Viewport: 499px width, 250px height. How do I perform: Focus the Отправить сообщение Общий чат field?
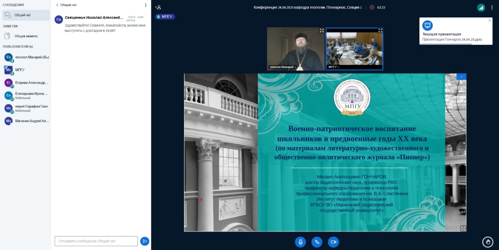pyautogui.click(x=96, y=241)
